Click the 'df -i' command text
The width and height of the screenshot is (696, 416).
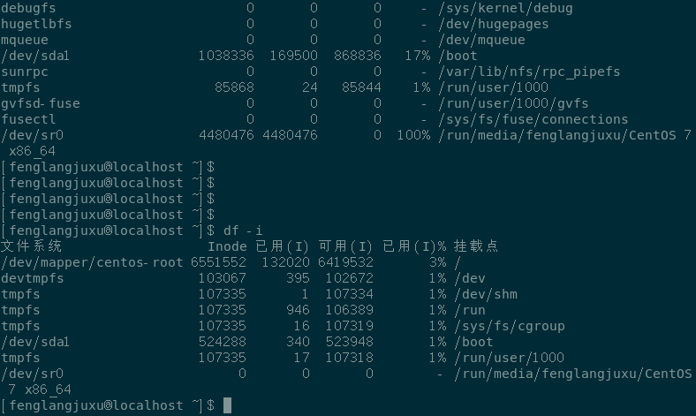click(243, 231)
